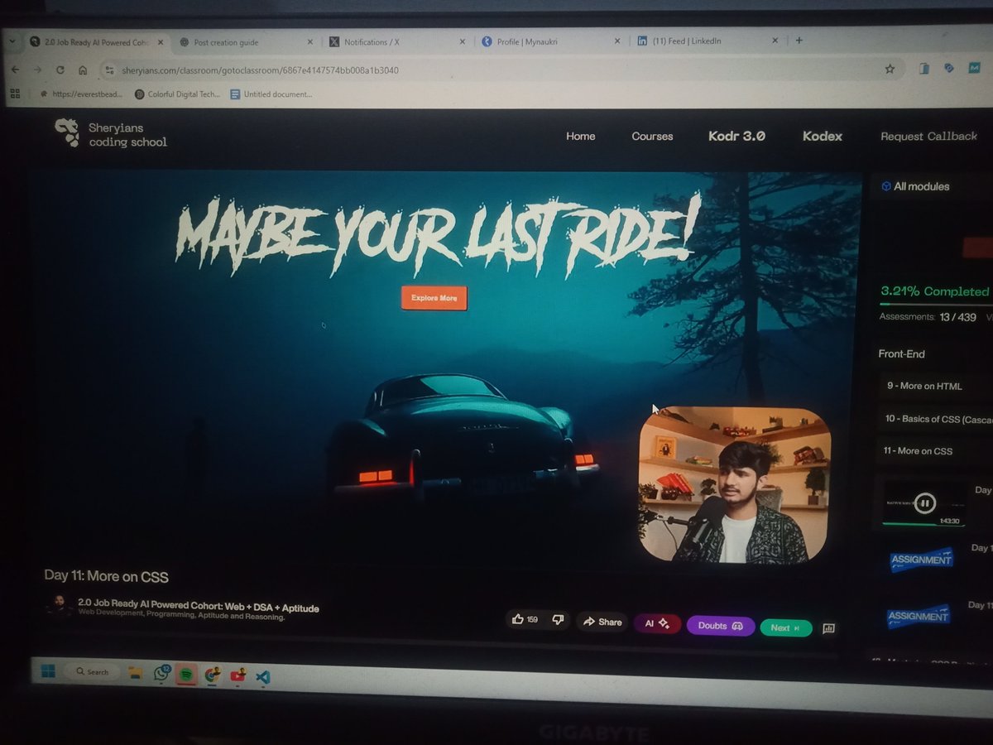Close the LinkedIn Feed tab
This screenshot has height=745, width=993.
(775, 40)
